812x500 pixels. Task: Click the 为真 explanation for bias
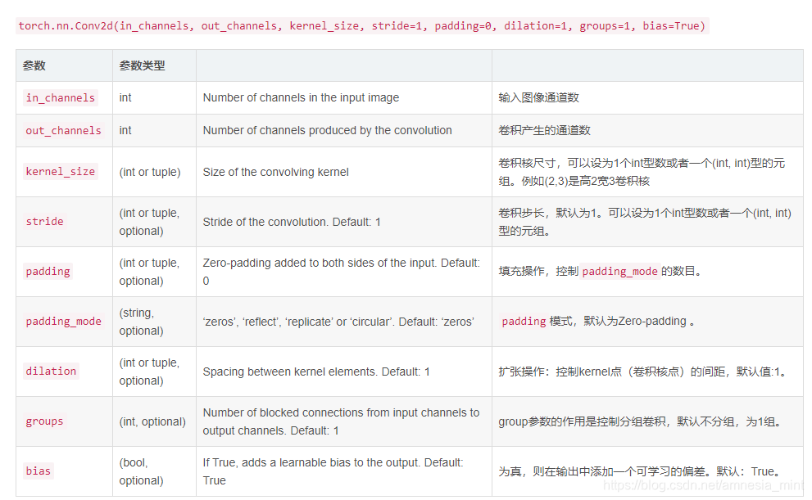(640, 471)
